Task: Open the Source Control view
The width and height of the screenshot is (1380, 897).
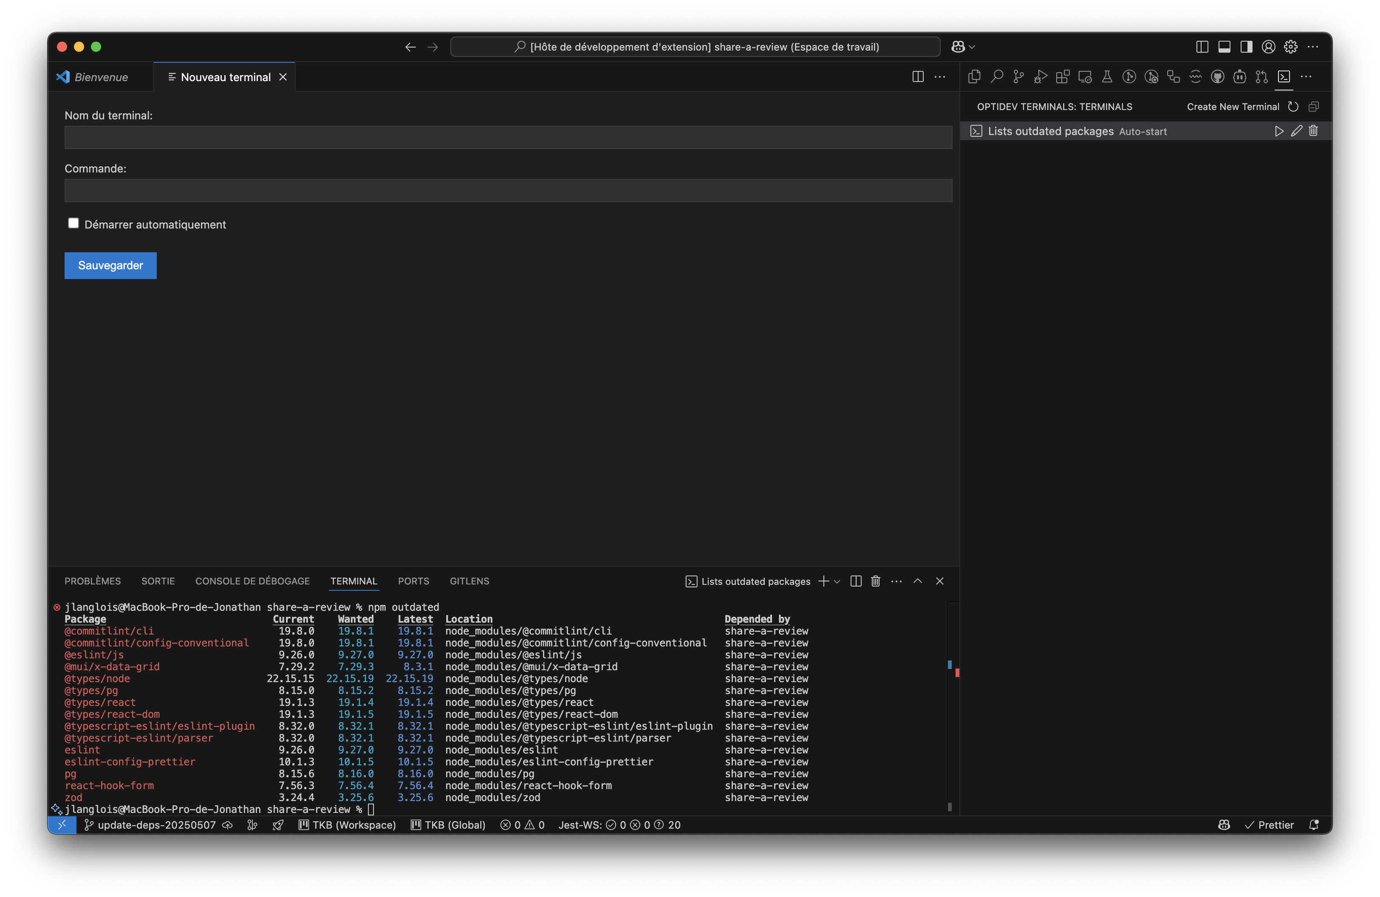Action: pos(1018,77)
